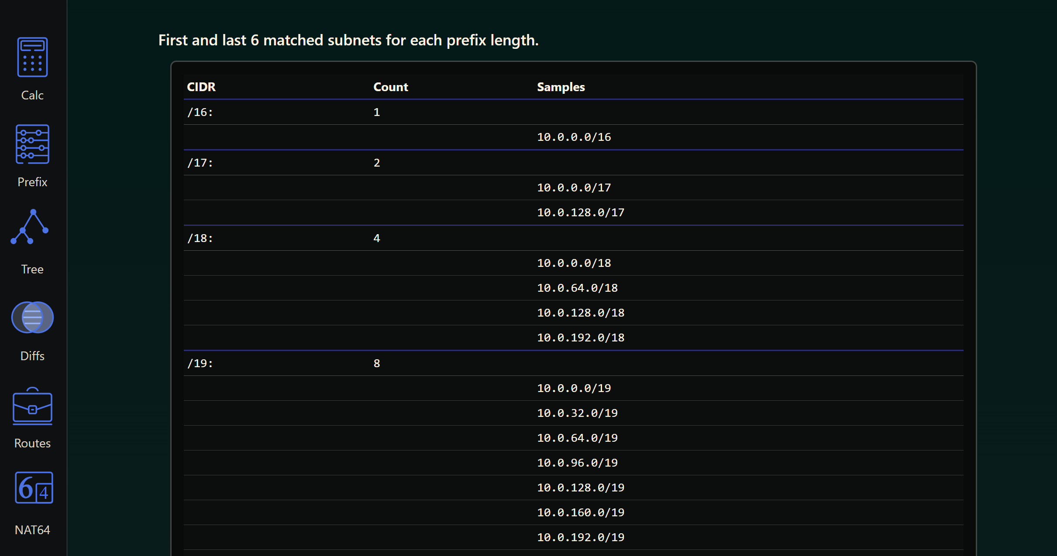Screen dimensions: 1057x556
Task: Select the 10.0.128.0/17 sample subnet
Action: pos(580,212)
